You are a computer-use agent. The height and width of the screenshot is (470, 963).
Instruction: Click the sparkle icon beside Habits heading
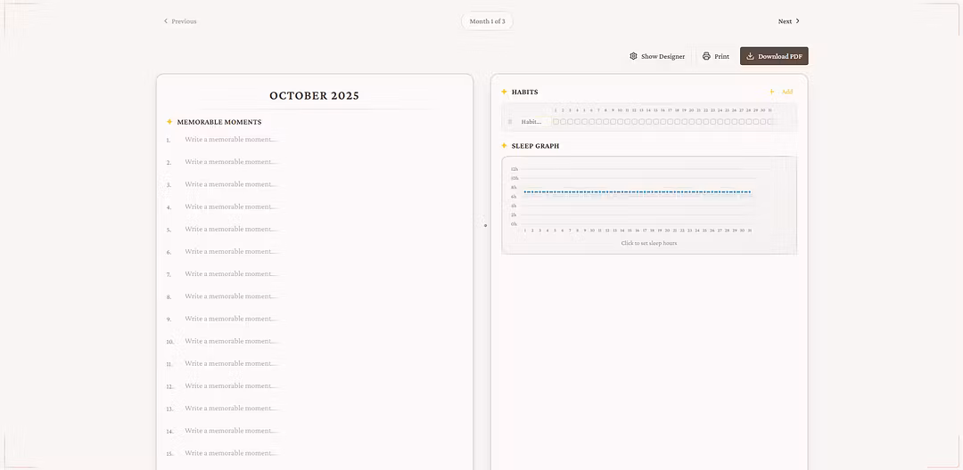(505, 92)
